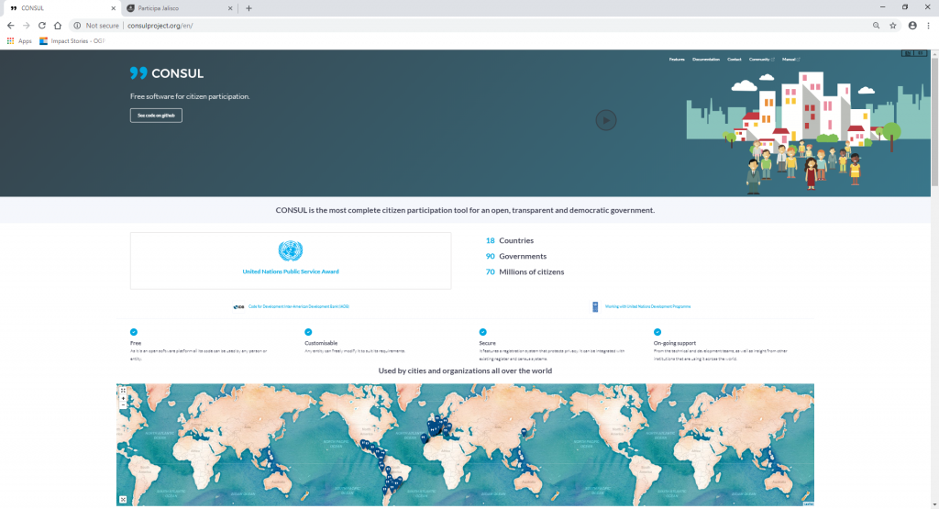Click the CONSUL quote-mark logo
The image size is (939, 509).
pos(138,73)
